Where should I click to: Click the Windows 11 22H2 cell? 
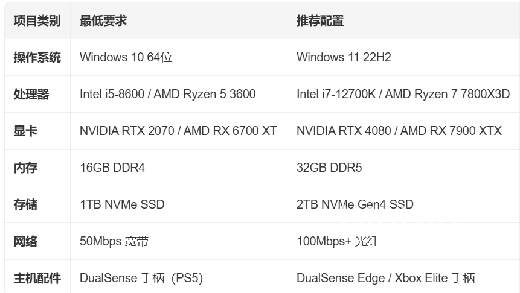tap(403, 58)
